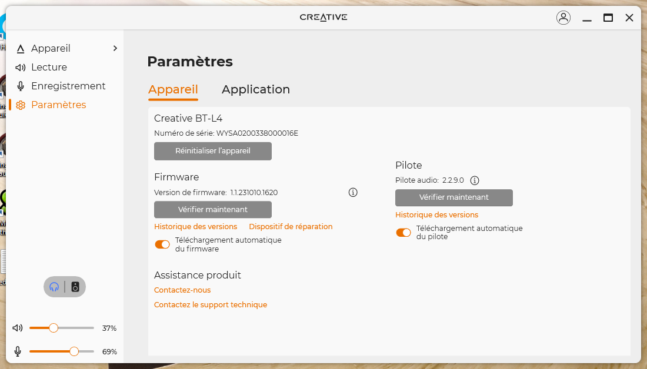The image size is (647, 369).
Task: Open the Enregistrement section
Action: [x=68, y=86]
